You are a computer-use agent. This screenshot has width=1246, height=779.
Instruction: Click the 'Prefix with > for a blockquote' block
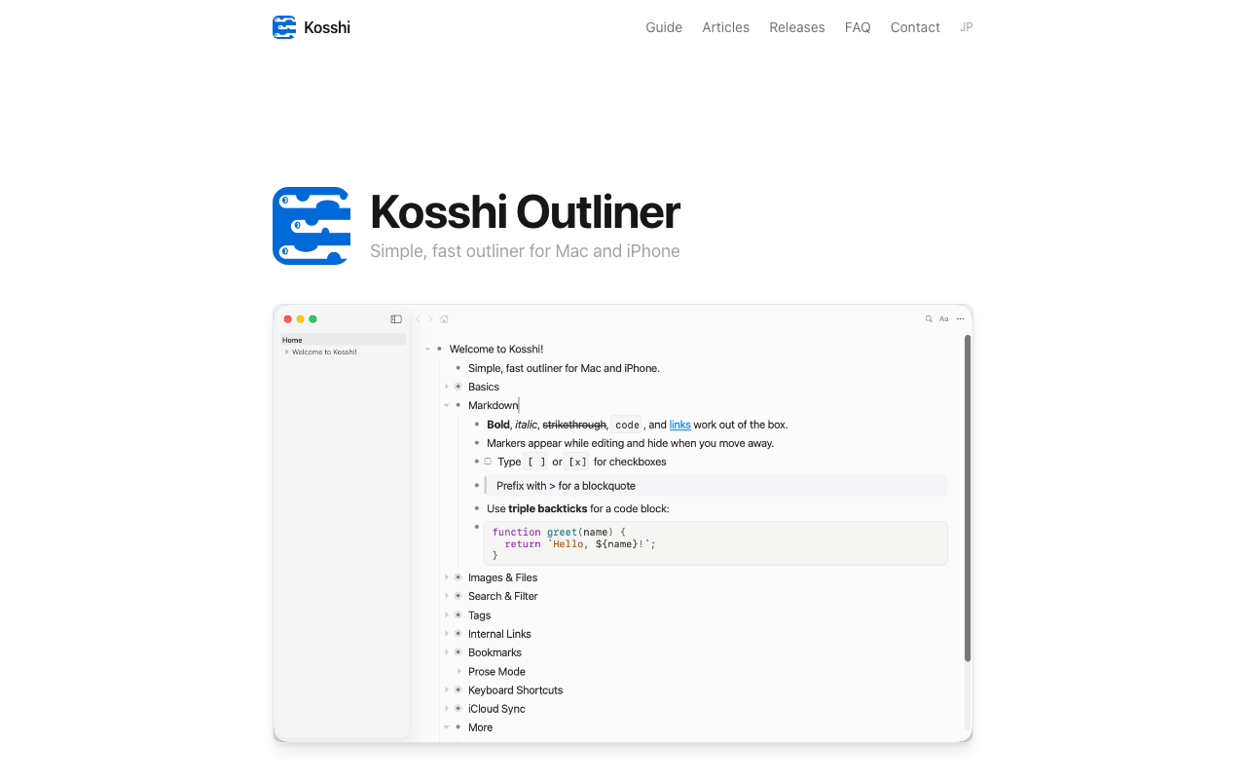[715, 486]
